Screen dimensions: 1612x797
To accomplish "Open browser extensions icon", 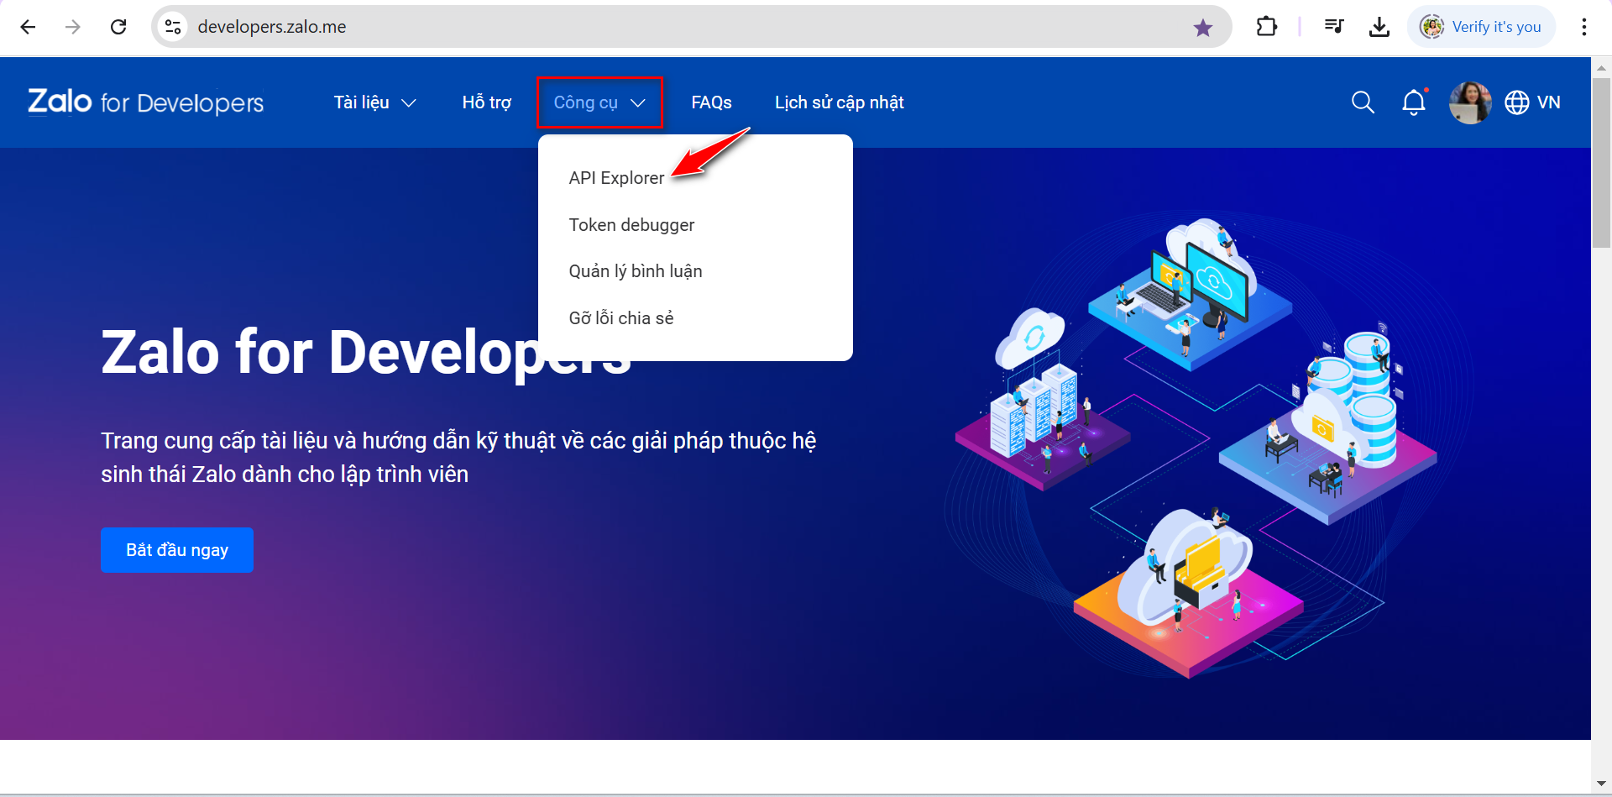I will click(1267, 26).
